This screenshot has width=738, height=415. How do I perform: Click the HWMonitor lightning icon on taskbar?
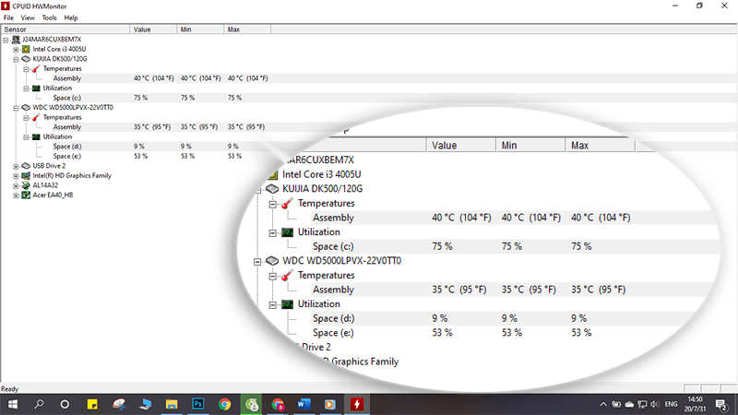click(x=357, y=404)
